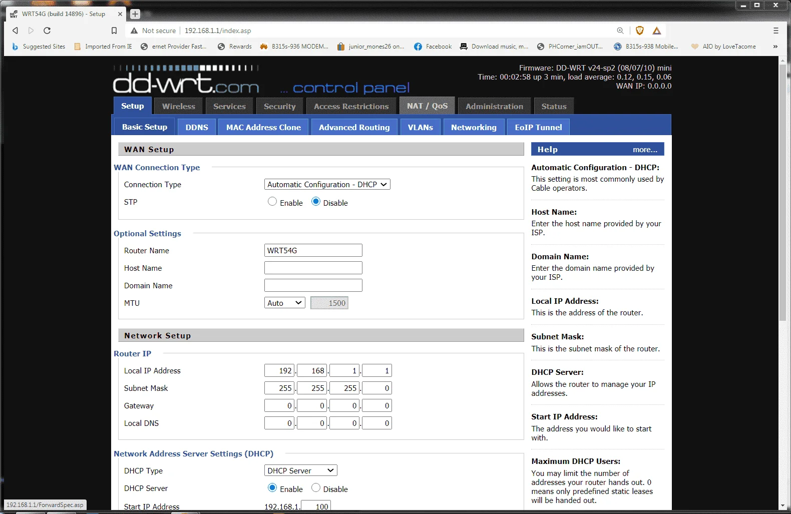Viewport: 791px width, 514px height.
Task: Open the NAT / QoS tab
Action: [x=428, y=106]
